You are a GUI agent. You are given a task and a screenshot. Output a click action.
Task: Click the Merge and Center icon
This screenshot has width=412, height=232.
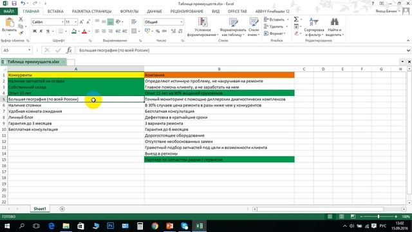[134, 32]
